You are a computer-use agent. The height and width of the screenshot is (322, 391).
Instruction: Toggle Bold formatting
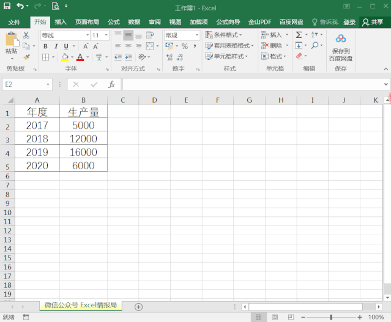pos(45,46)
